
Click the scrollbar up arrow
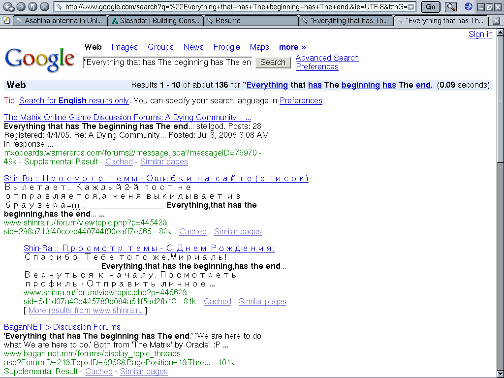[500, 32]
